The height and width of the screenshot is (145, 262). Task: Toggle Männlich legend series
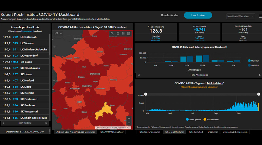pos(253,61)
